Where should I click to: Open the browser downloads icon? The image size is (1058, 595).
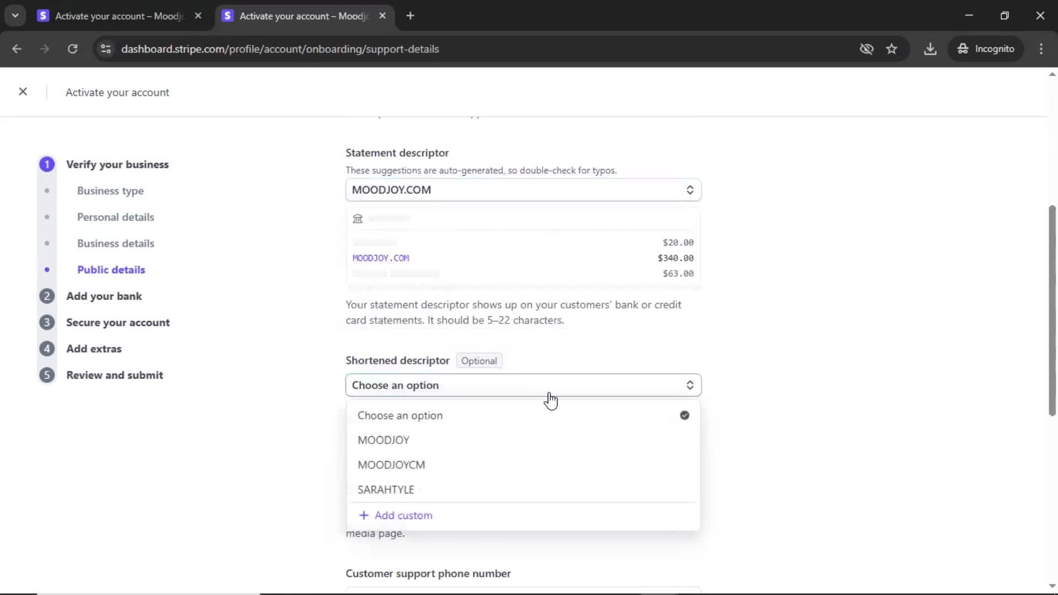(930, 49)
